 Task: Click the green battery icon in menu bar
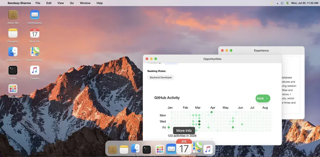(x=287, y=3)
